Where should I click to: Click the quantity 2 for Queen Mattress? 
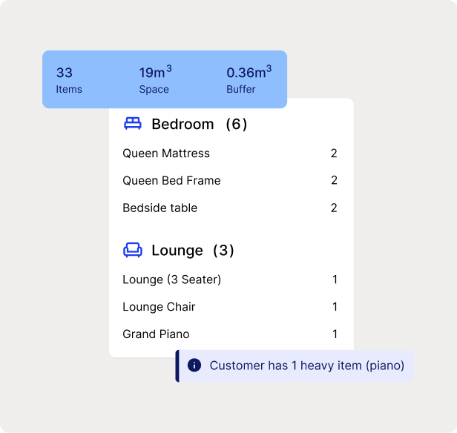[334, 153]
